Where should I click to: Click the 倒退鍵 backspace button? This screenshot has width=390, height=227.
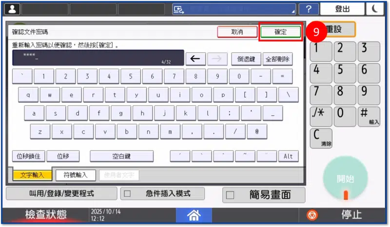click(x=246, y=59)
